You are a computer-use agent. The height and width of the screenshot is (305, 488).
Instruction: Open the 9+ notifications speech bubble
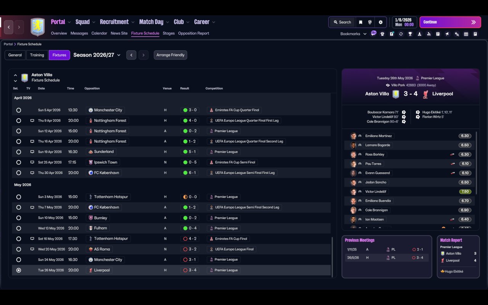pos(374,33)
